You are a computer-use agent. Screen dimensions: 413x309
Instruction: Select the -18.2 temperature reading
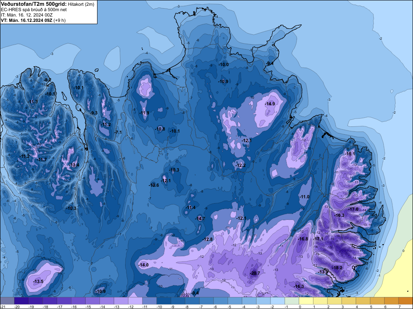pos(337,268)
